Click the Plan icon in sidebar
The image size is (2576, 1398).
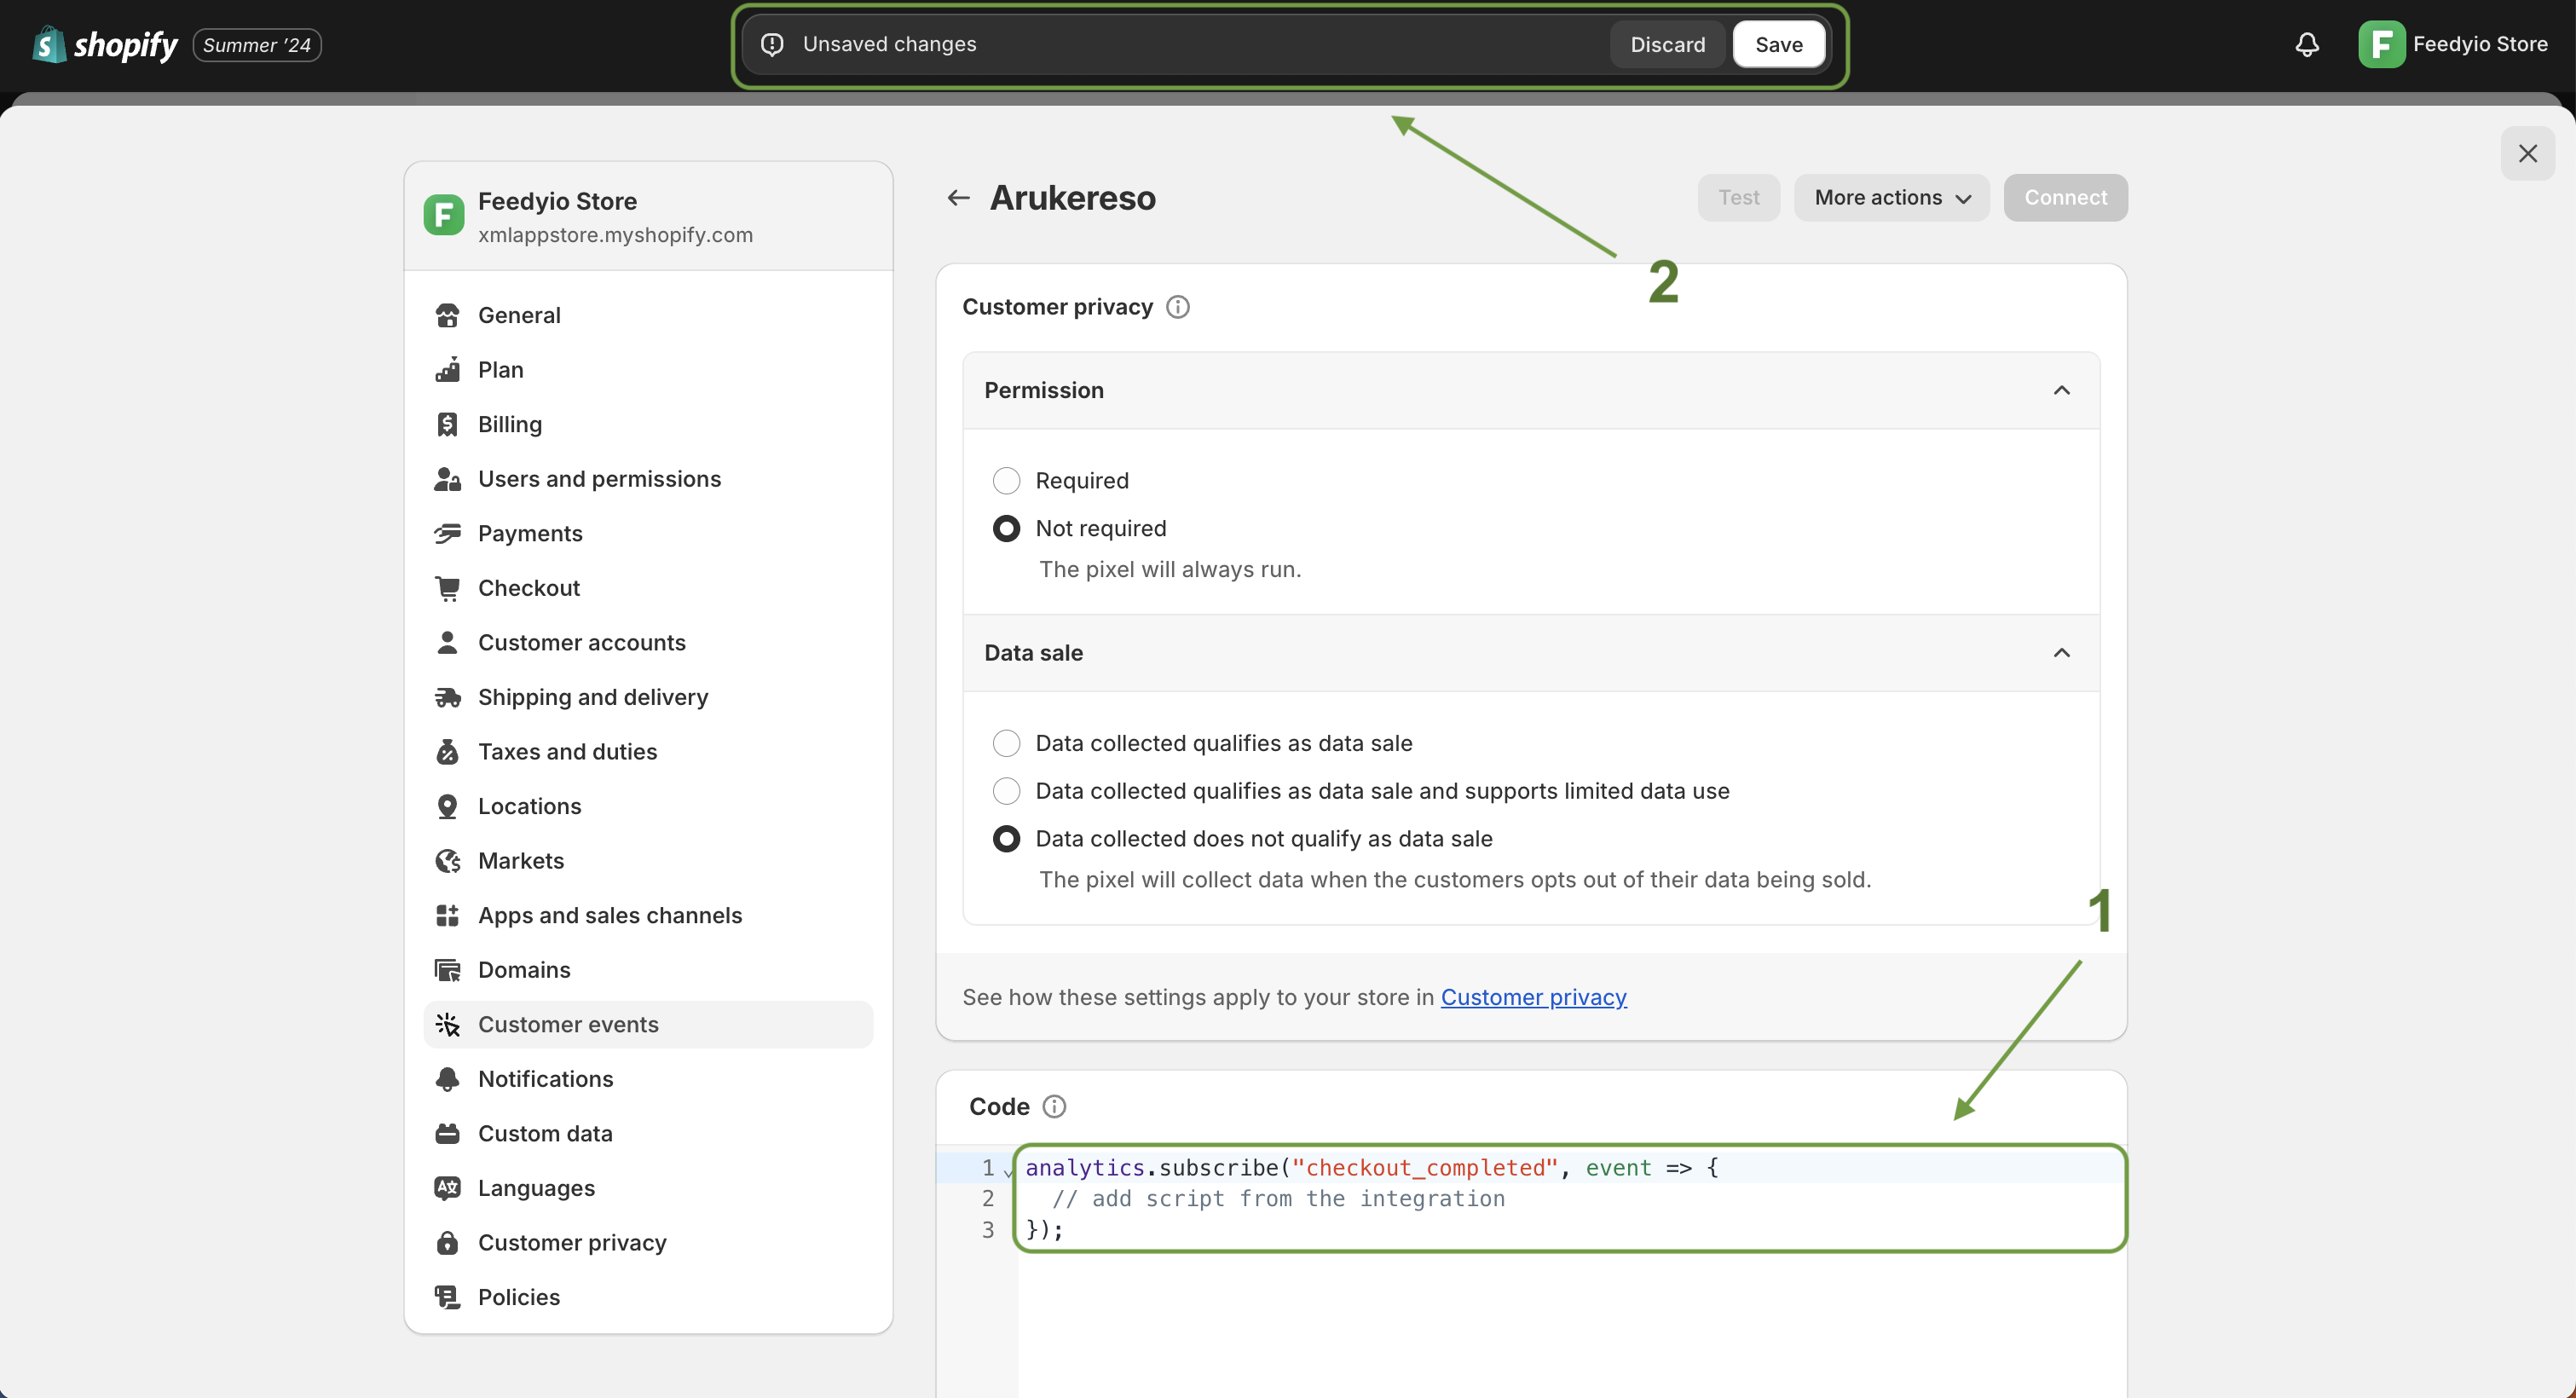point(447,370)
